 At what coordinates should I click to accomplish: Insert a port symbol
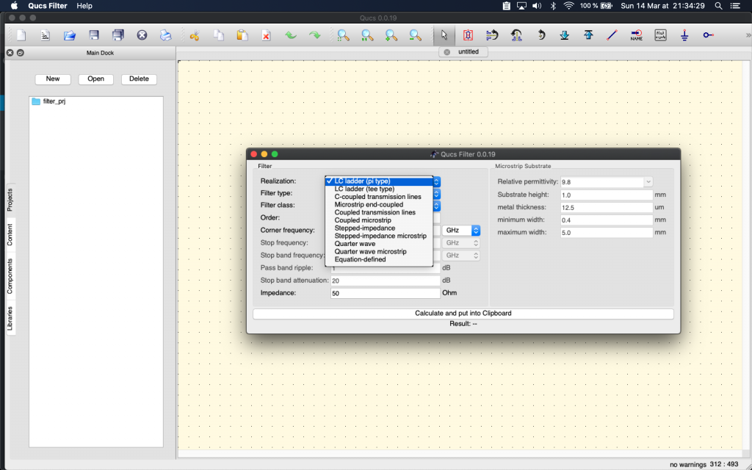[709, 35]
